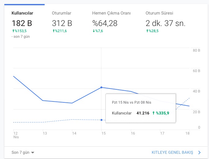Click the x-axis label 13

click(45, 133)
